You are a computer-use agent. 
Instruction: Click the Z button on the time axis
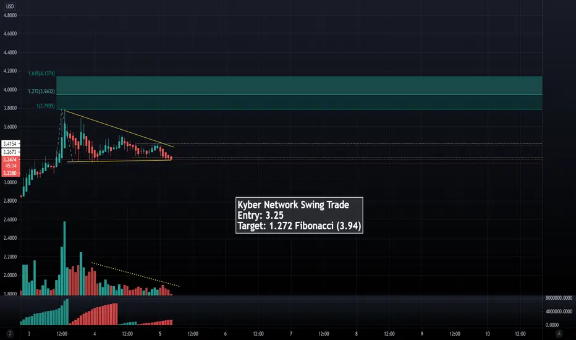10,334
